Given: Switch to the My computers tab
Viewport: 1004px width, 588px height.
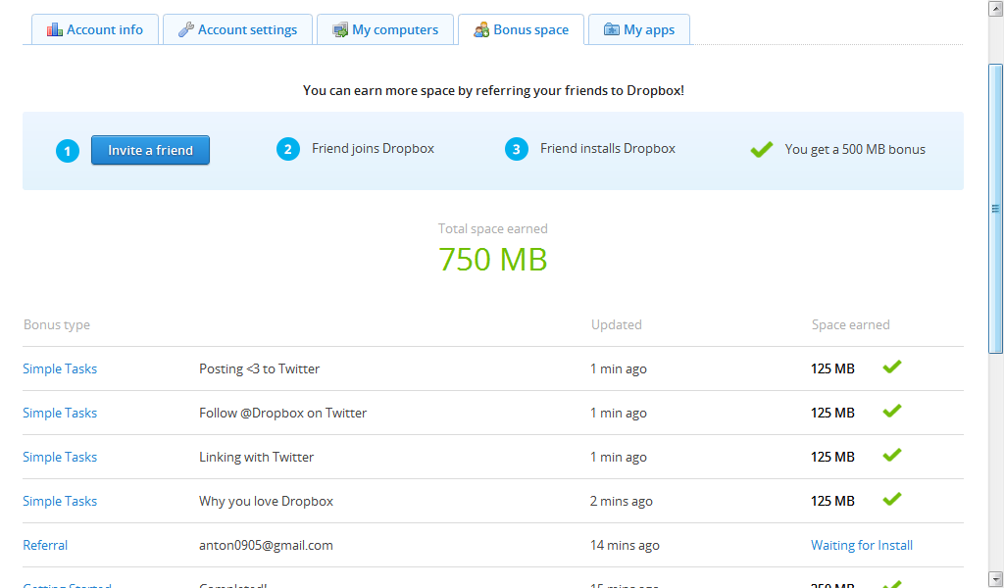Looking at the screenshot, I should (384, 29).
